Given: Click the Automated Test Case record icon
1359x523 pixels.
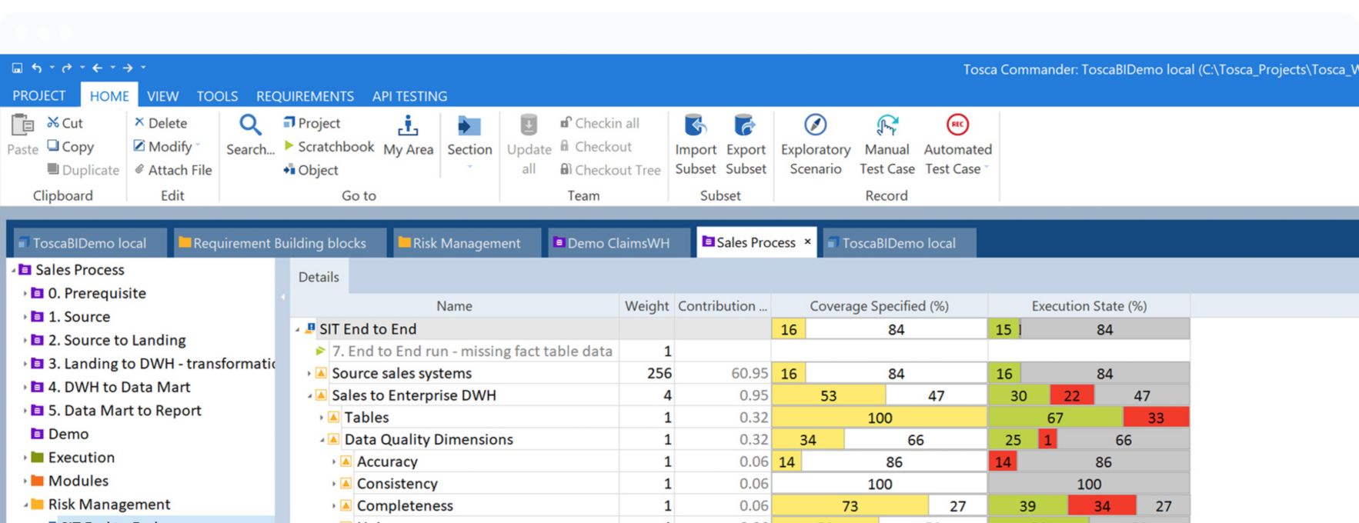Looking at the screenshot, I should pos(957,125).
